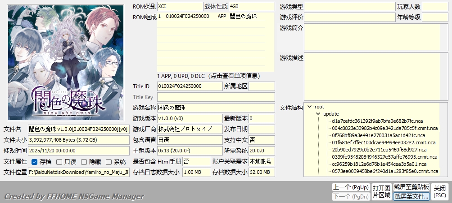Select 01f681ef7ffec100dcae94494ee032e2.cnmt.nca file
This screenshot has width=452, height=203.
(384, 143)
